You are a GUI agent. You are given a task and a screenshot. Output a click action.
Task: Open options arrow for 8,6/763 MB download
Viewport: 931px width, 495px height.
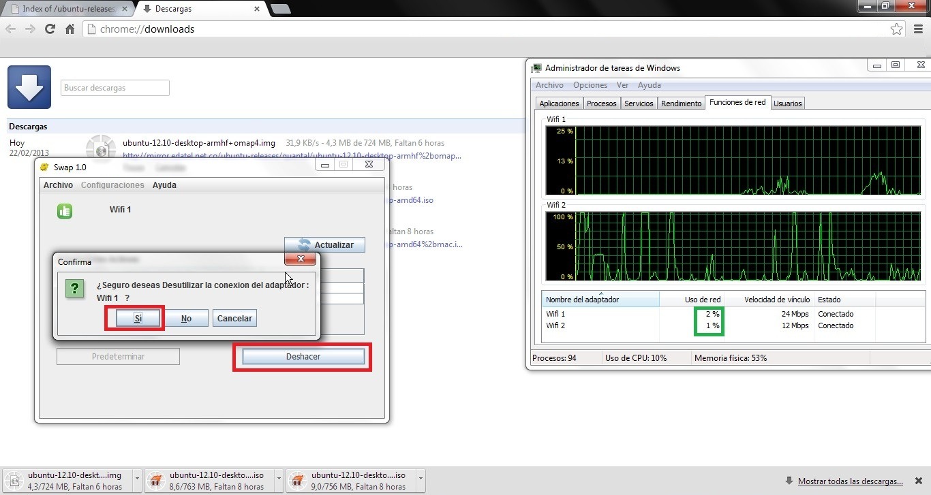[x=279, y=481]
